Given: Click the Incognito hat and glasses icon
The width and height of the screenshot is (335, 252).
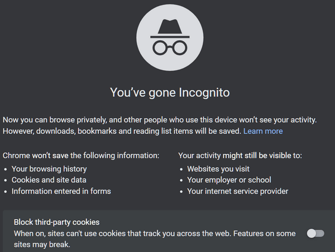Looking at the screenshot, I should point(170,37).
